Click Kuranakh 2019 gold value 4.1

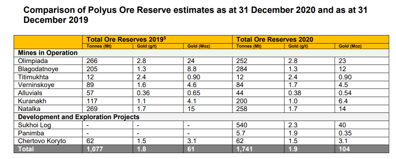pos(192,101)
